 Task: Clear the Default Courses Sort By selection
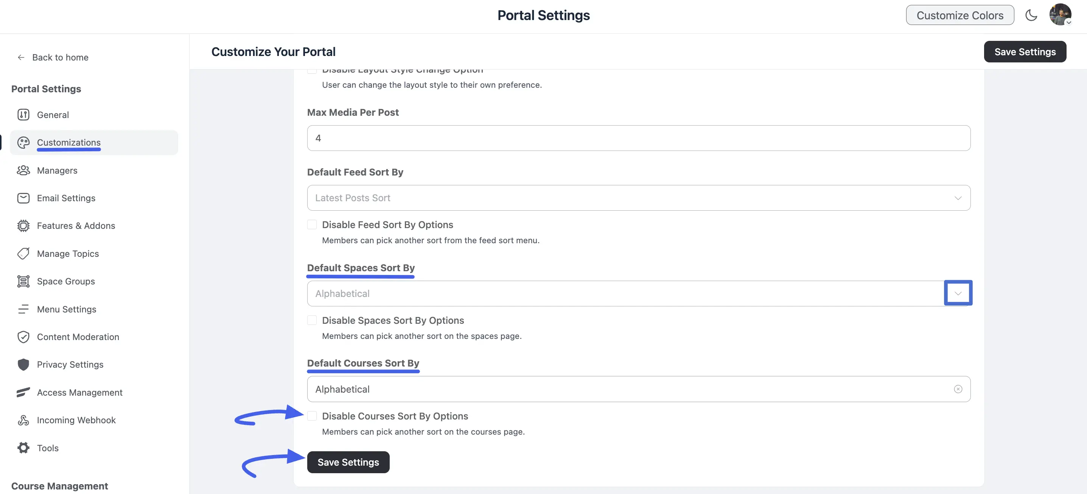[x=958, y=389]
